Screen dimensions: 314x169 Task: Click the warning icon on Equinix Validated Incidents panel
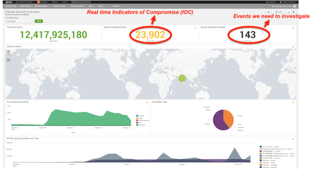click(293, 28)
